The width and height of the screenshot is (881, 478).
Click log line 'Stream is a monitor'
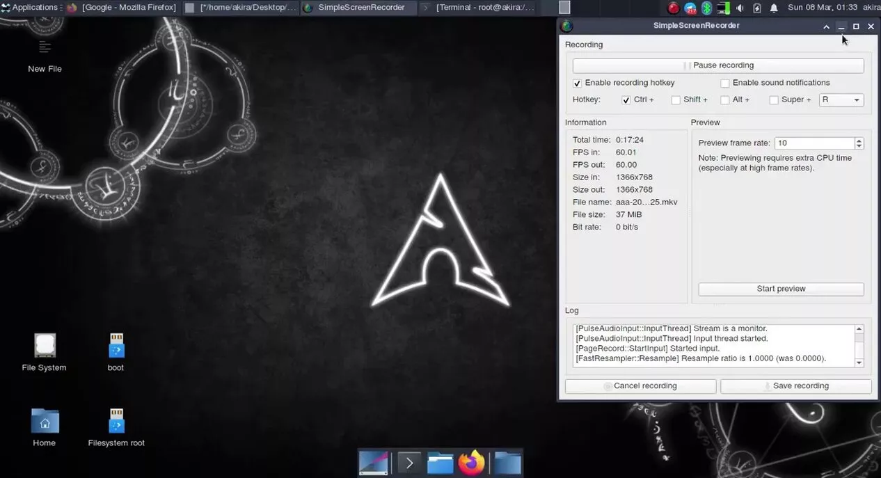671,328
